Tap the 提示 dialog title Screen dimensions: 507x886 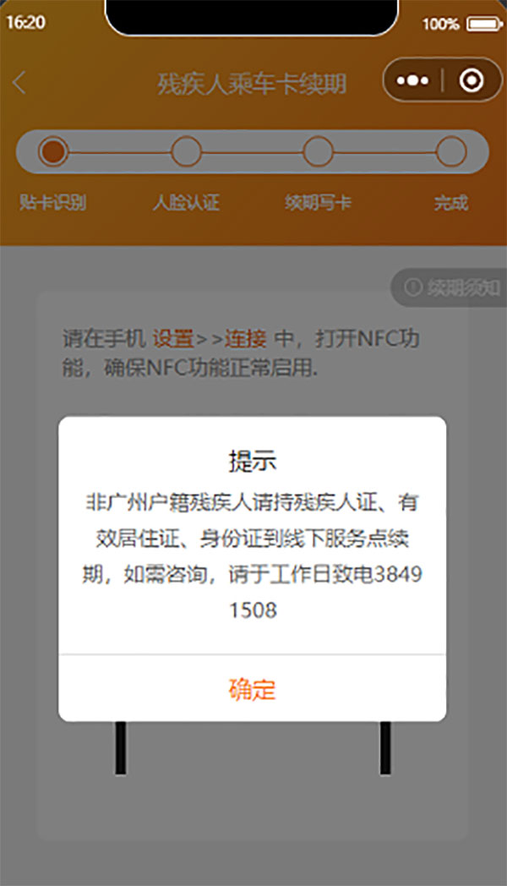(253, 461)
